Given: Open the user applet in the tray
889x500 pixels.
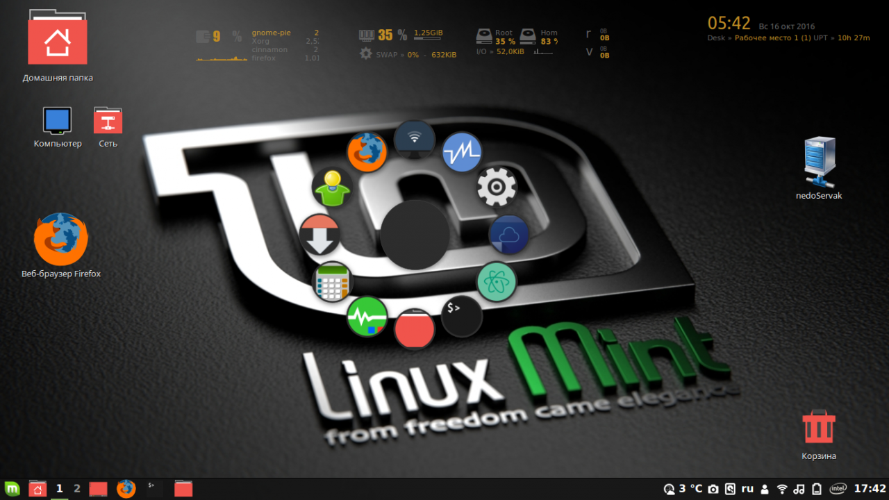Looking at the screenshot, I should pyautogui.click(x=765, y=489).
